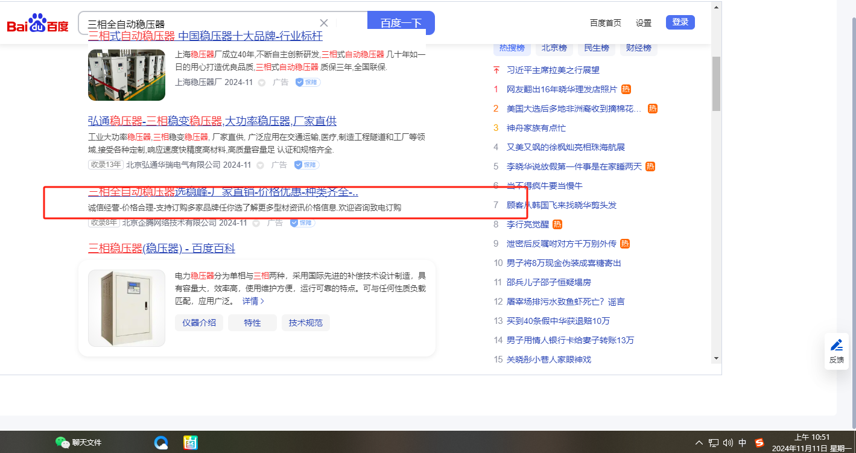Screen dimensions: 856x453
Task: Click the volume icon in system tray
Action: 728,442
